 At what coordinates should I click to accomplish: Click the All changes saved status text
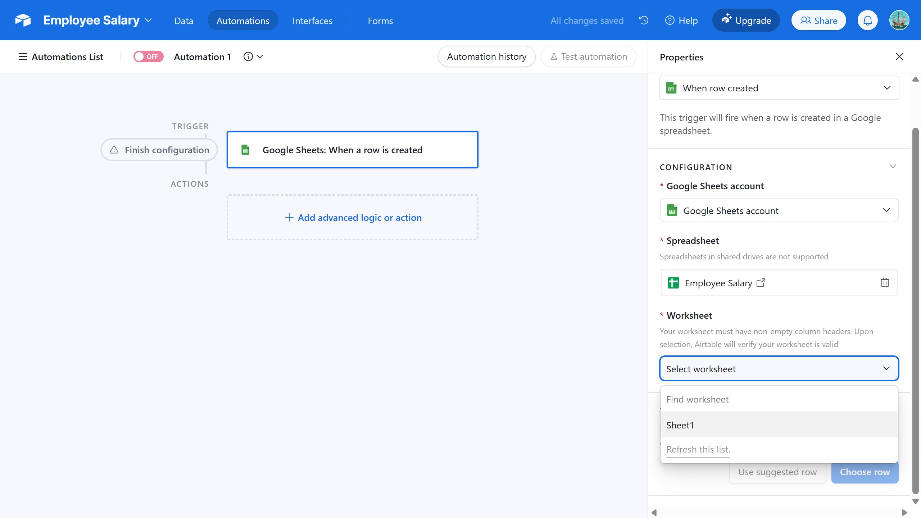point(587,21)
